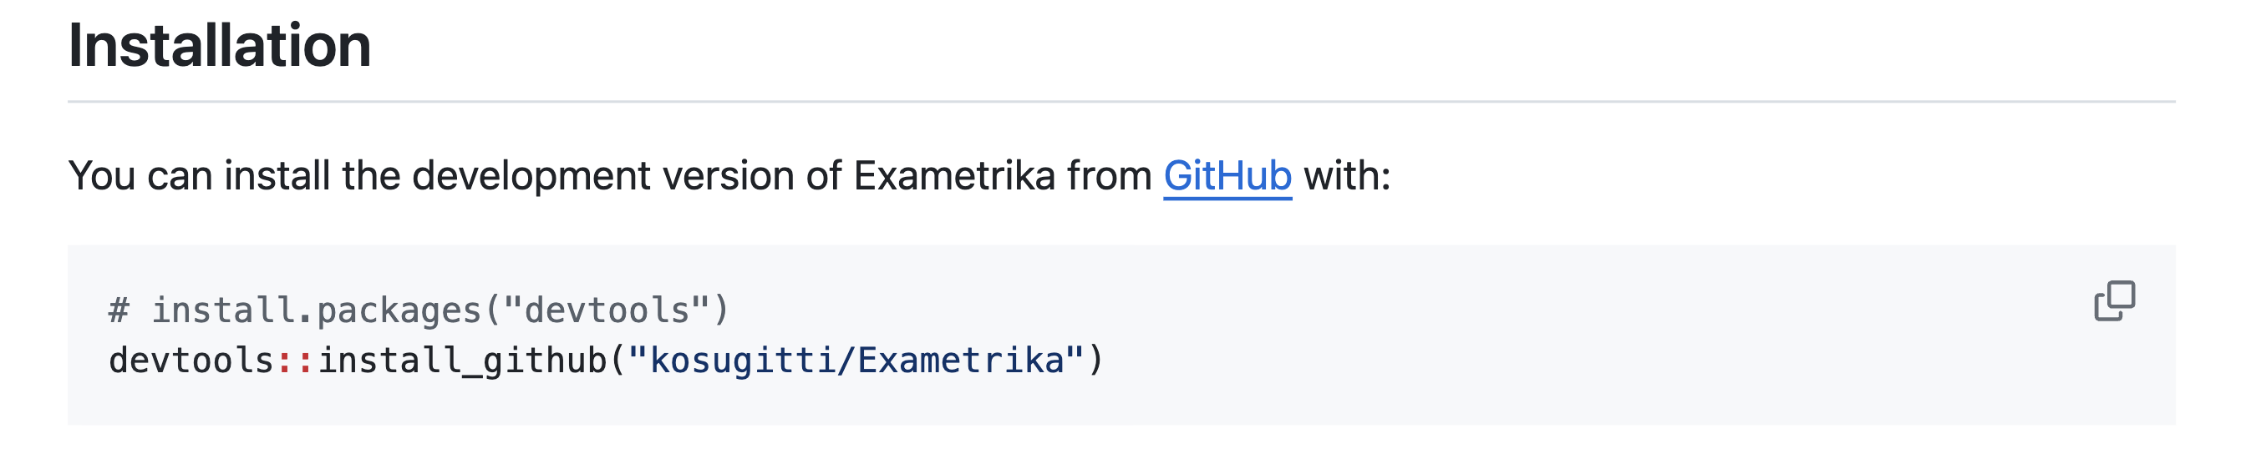Click the closing parenthesis after Exametrika string
The width and height of the screenshot is (2241, 449).
[1096, 361]
